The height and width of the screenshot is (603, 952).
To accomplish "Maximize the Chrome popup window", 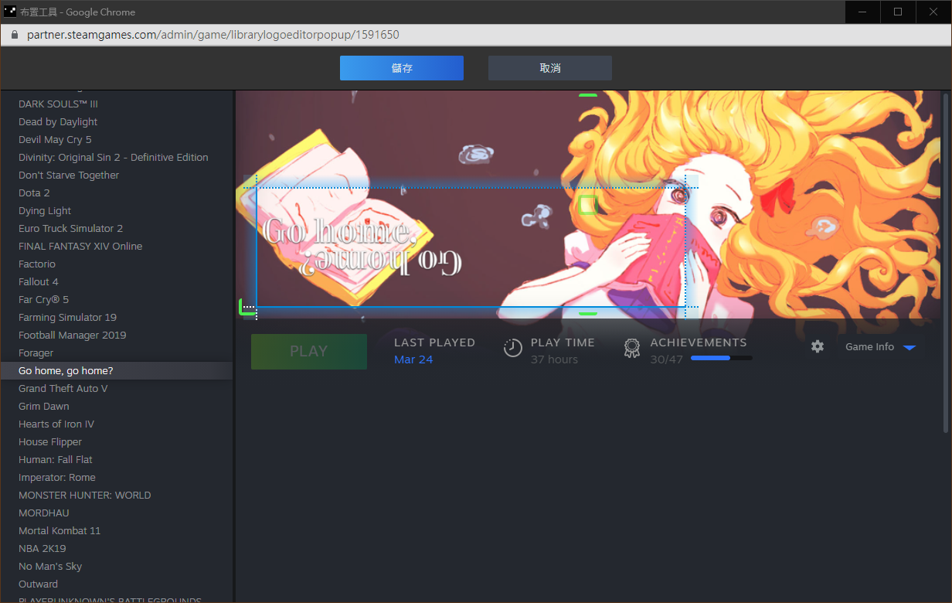I will tap(898, 12).
